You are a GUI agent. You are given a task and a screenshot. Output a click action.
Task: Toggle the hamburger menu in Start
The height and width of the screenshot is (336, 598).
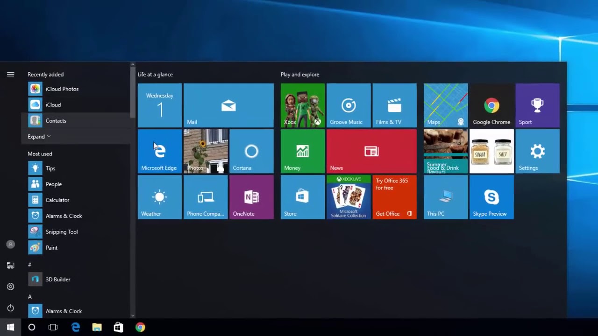[x=10, y=74]
